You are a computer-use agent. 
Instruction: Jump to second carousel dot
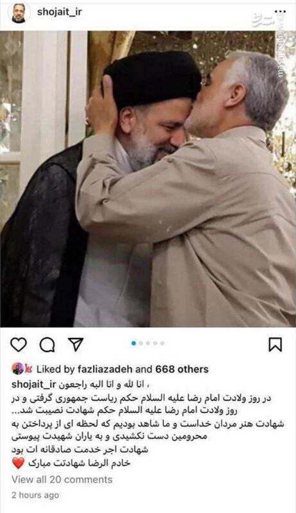(141, 343)
